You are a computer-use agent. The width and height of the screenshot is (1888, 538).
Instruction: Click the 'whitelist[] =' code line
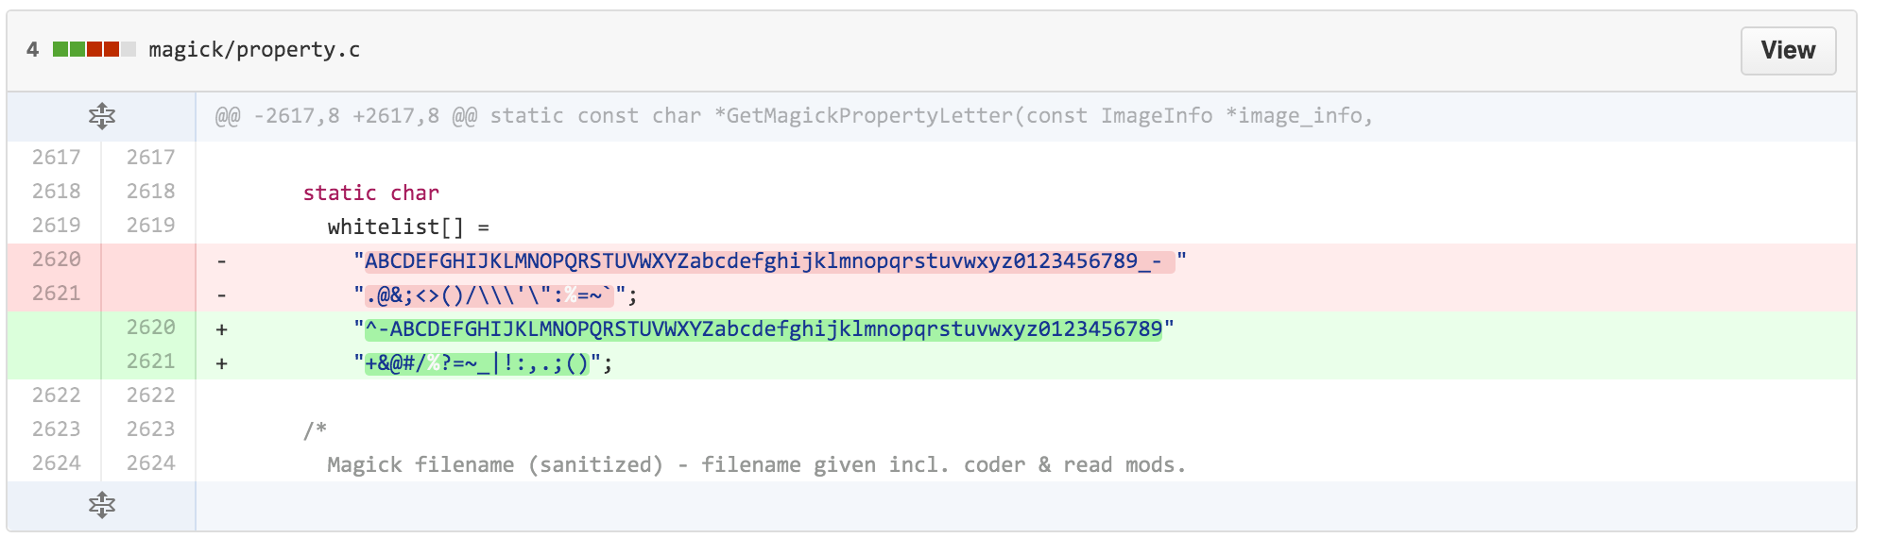tap(408, 227)
